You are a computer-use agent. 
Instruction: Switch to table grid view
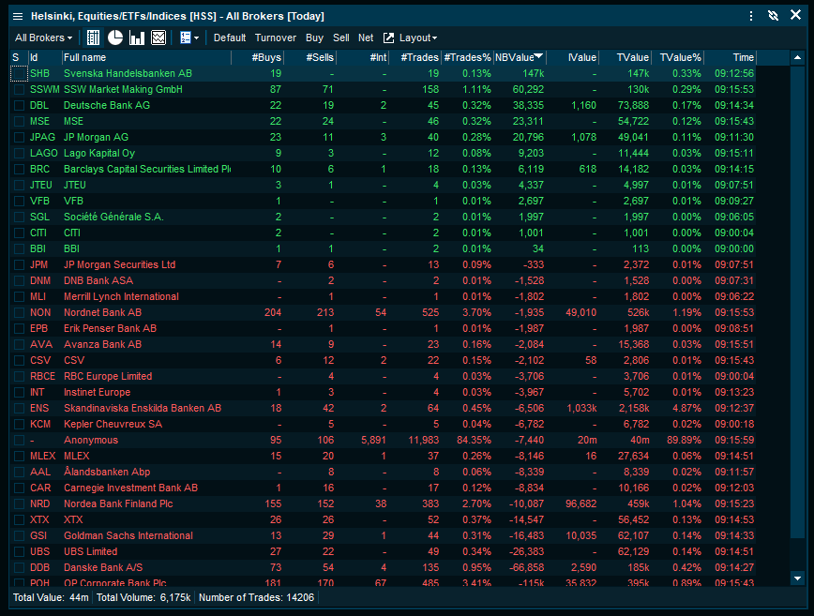click(93, 38)
